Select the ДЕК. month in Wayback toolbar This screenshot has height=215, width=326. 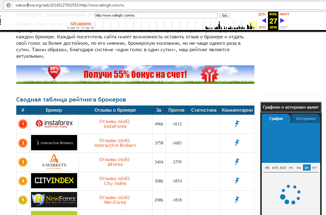coord(262,14)
